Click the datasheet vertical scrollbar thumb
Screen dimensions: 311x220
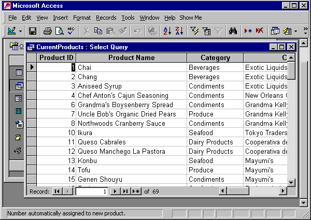(291, 70)
